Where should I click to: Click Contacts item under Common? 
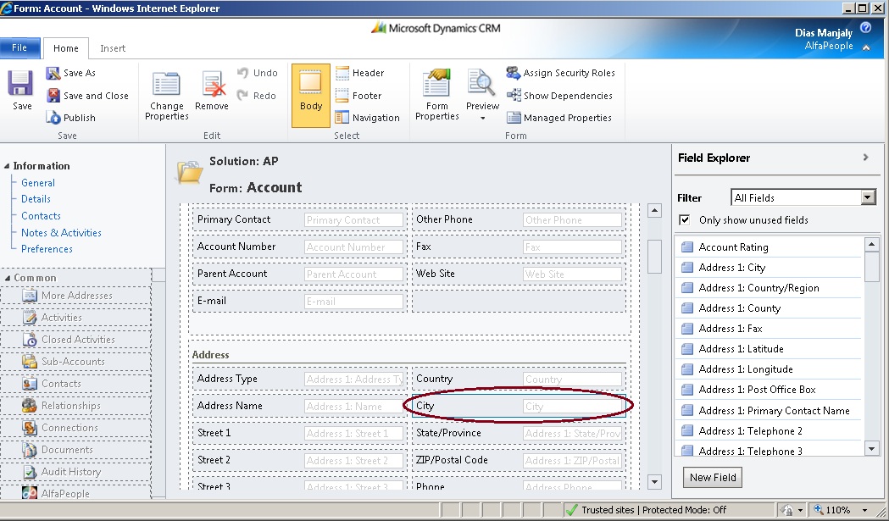pyautogui.click(x=76, y=384)
